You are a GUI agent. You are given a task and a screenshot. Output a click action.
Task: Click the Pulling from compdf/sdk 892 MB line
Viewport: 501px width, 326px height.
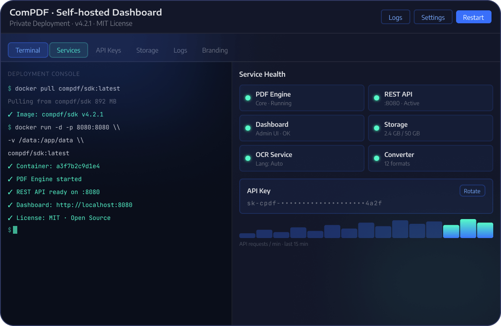coord(62,101)
